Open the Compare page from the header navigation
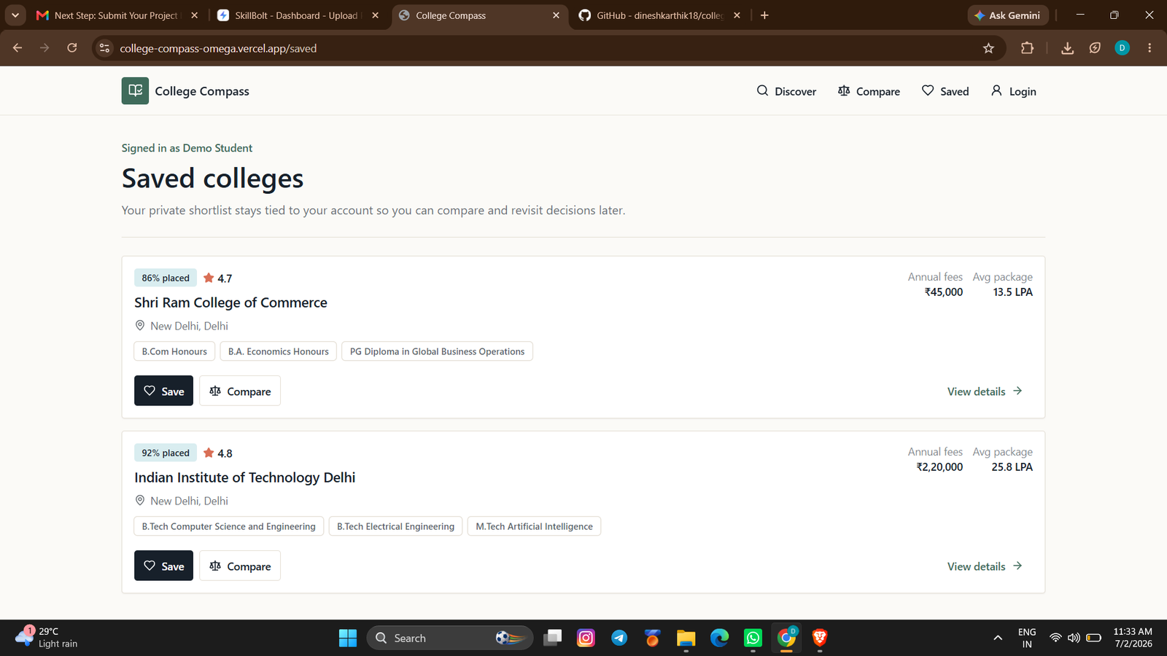The image size is (1167, 656). 869,91
